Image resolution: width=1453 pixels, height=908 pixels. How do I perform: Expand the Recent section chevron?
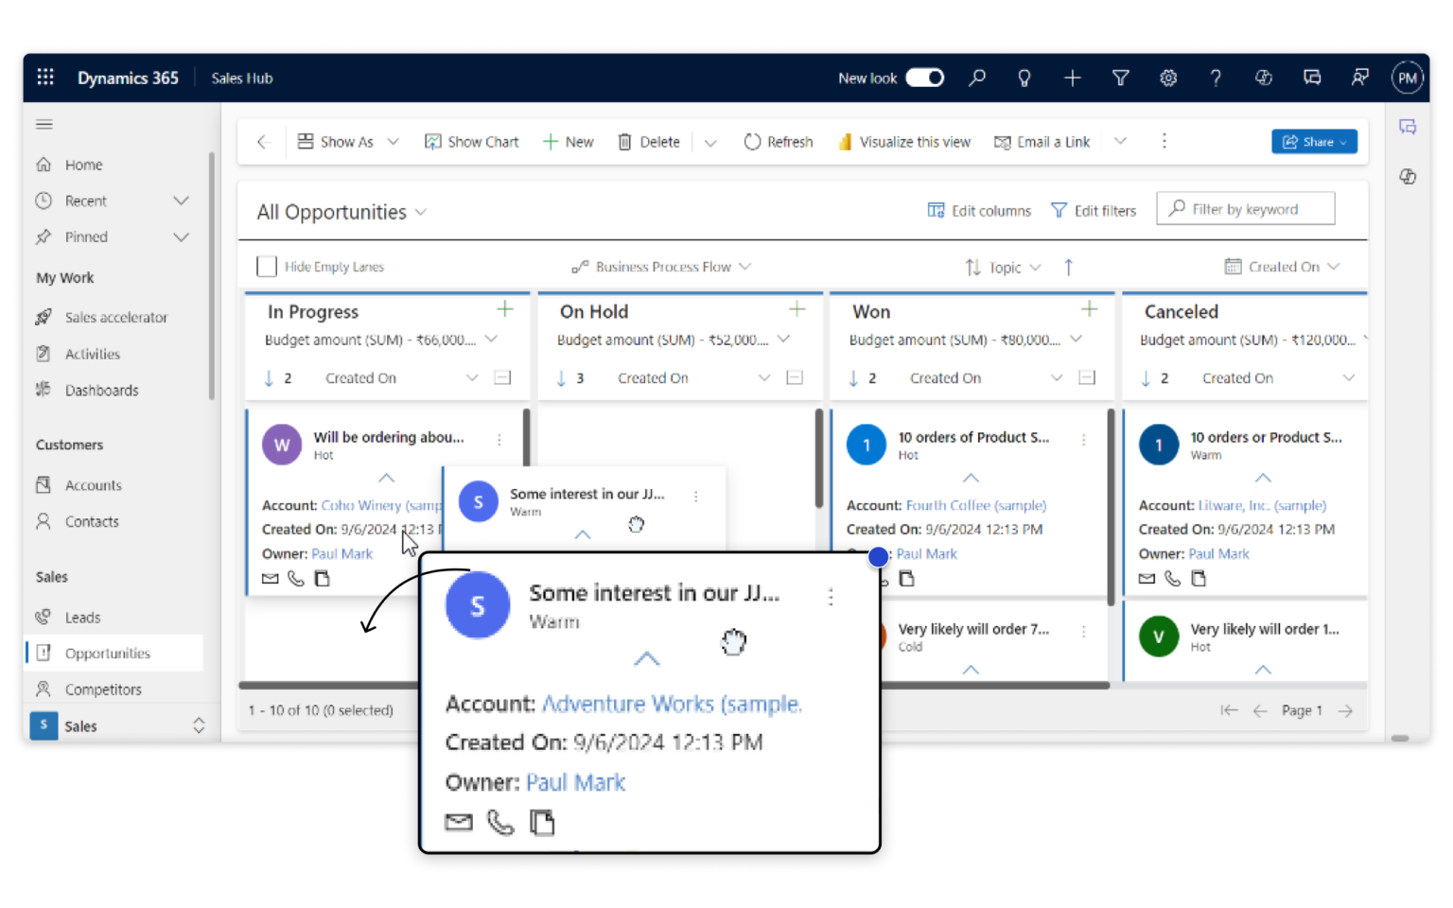coord(182,201)
